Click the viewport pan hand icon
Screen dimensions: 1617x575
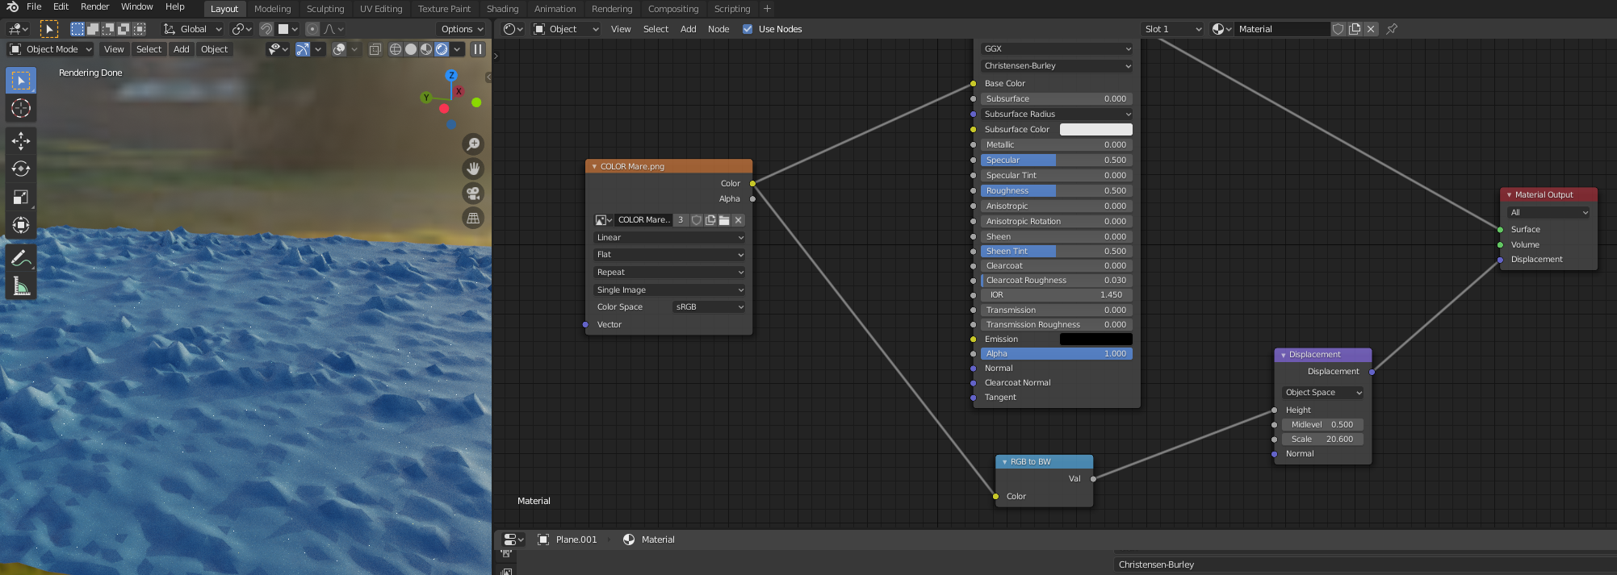tap(473, 169)
